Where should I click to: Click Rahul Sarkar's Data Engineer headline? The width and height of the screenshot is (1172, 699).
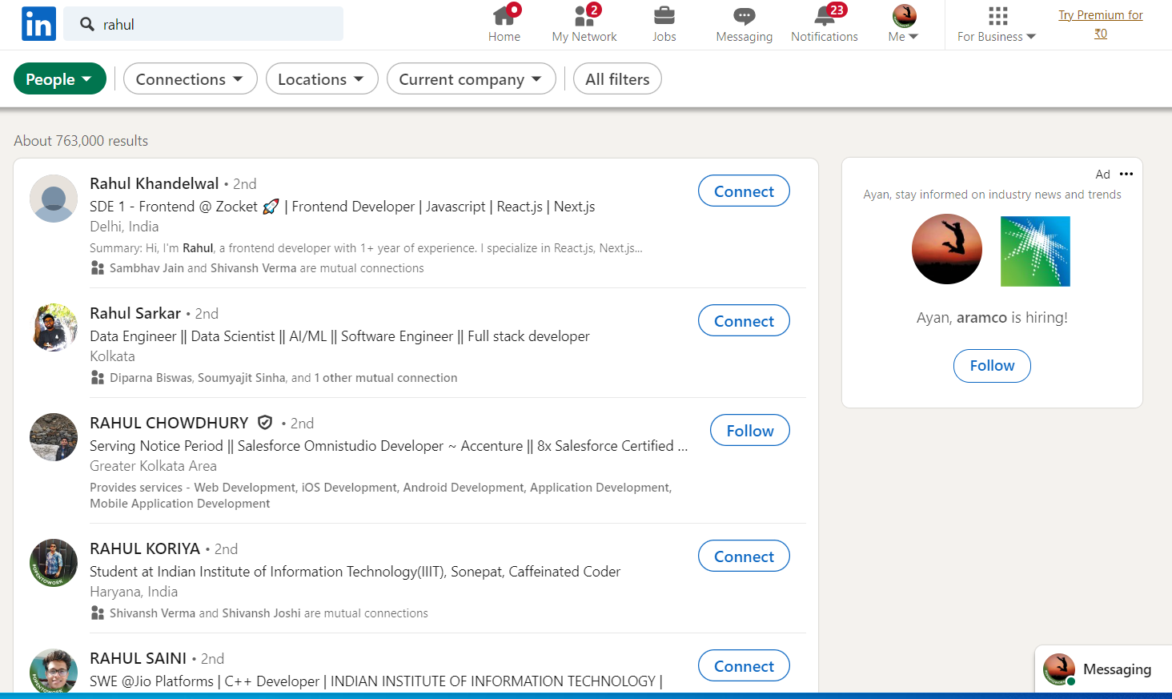(339, 336)
